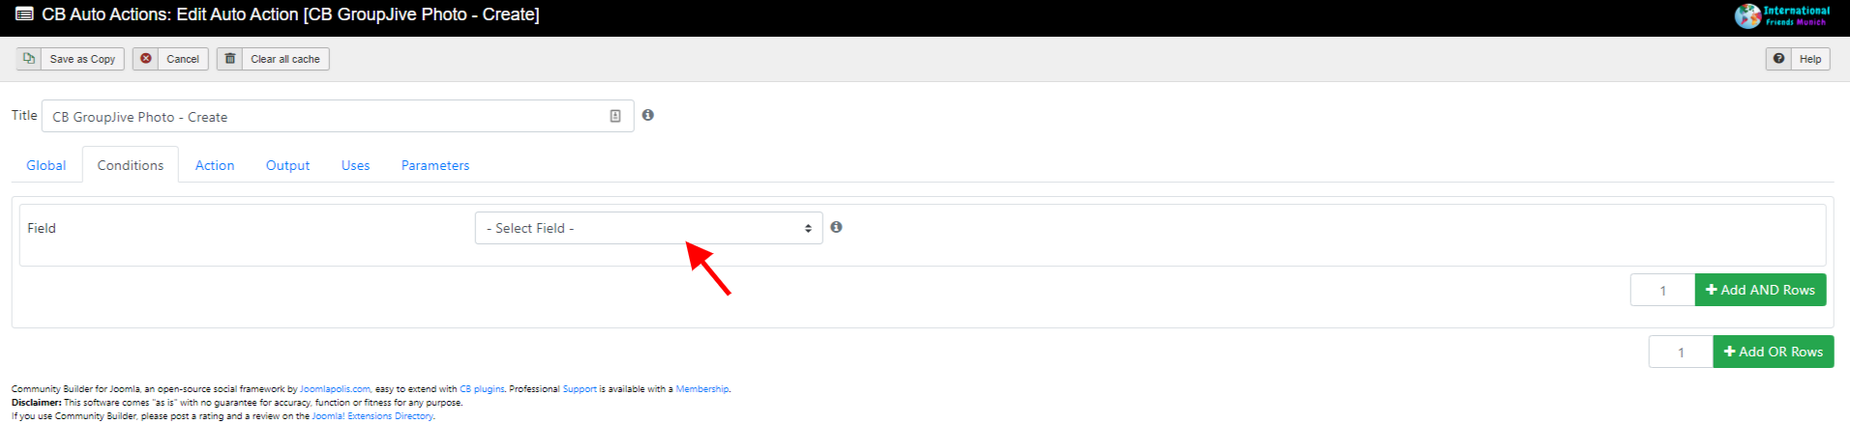This screenshot has height=424, width=1850.
Task: Click the list icon in the header bar
Action: pyautogui.click(x=24, y=14)
